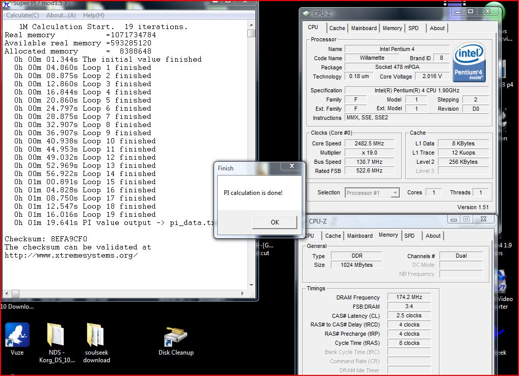Image resolution: width=519 pixels, height=376 pixels.
Task: Click the Super PI title bar icon
Action: [6, 4]
